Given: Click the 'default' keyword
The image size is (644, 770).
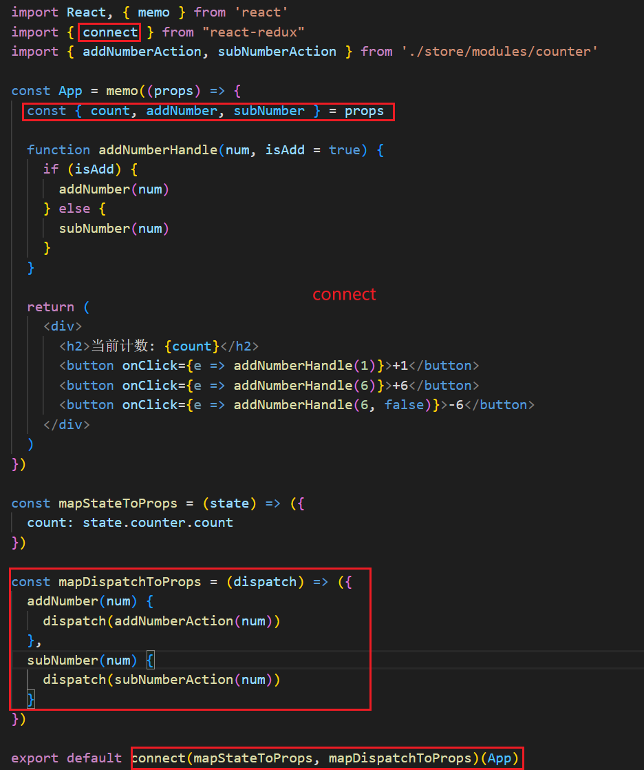Looking at the screenshot, I should pos(94,758).
